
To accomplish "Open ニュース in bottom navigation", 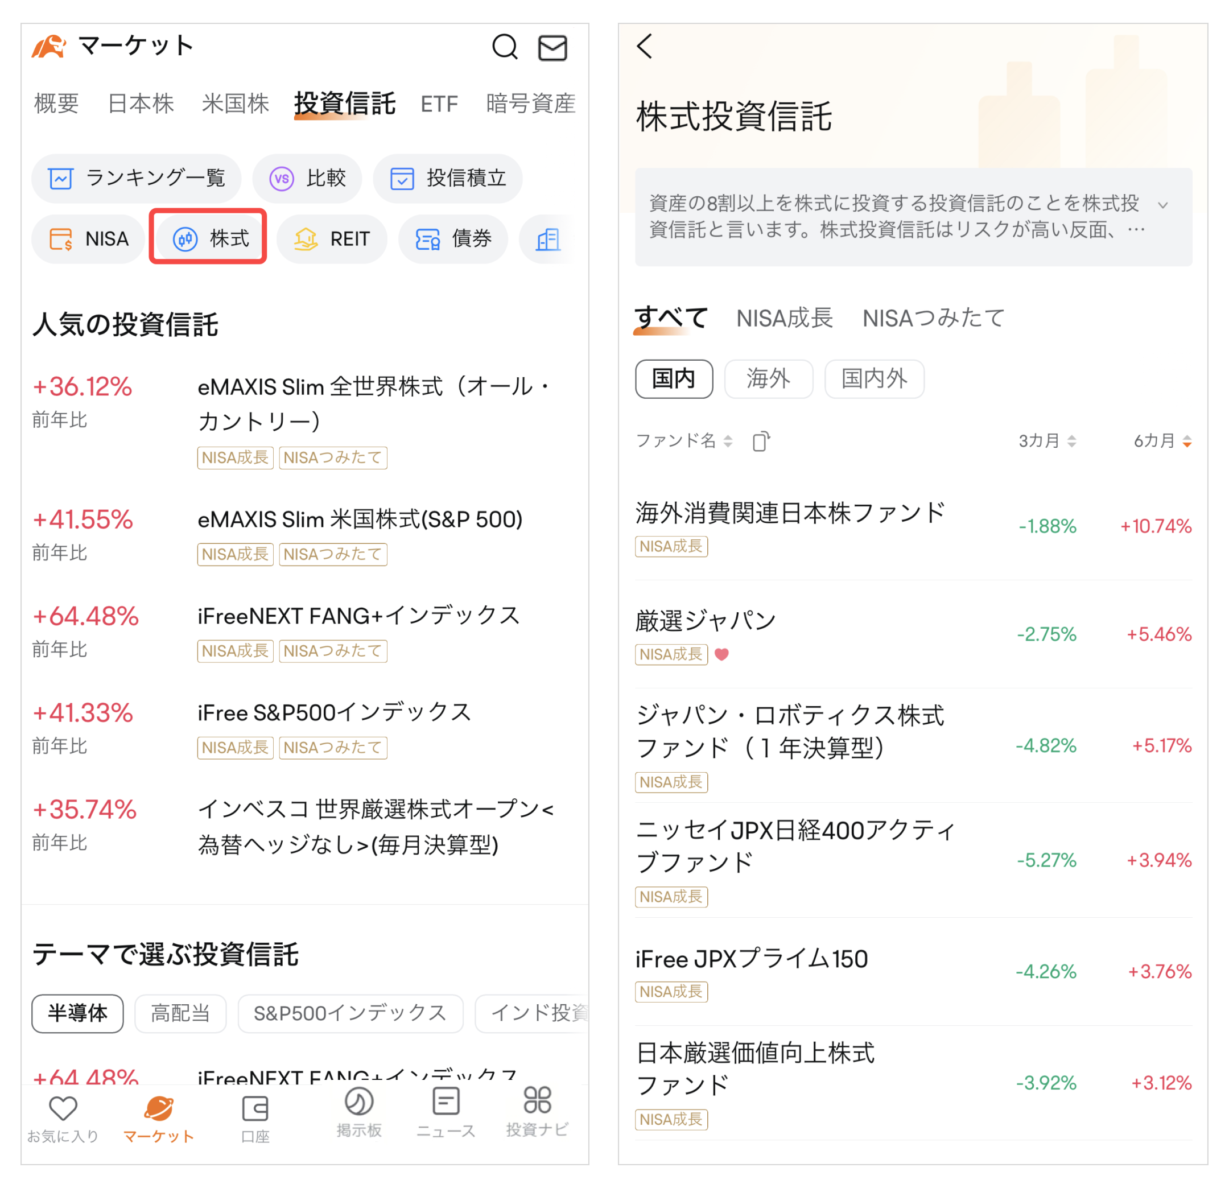I will coord(446,1113).
